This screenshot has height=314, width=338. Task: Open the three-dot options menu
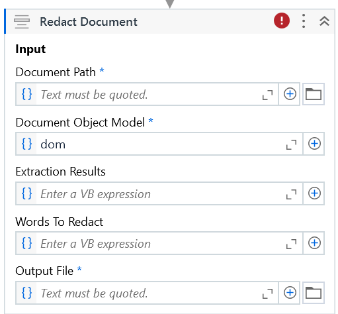pos(304,21)
